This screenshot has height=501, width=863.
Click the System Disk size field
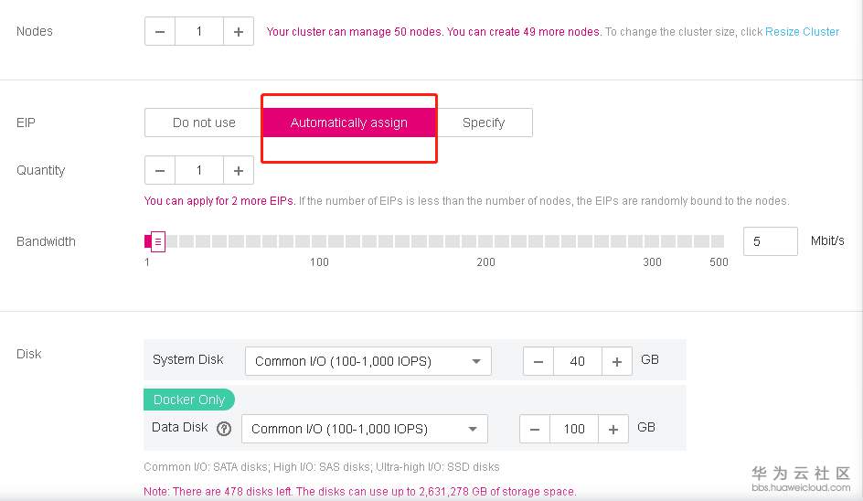tap(578, 361)
